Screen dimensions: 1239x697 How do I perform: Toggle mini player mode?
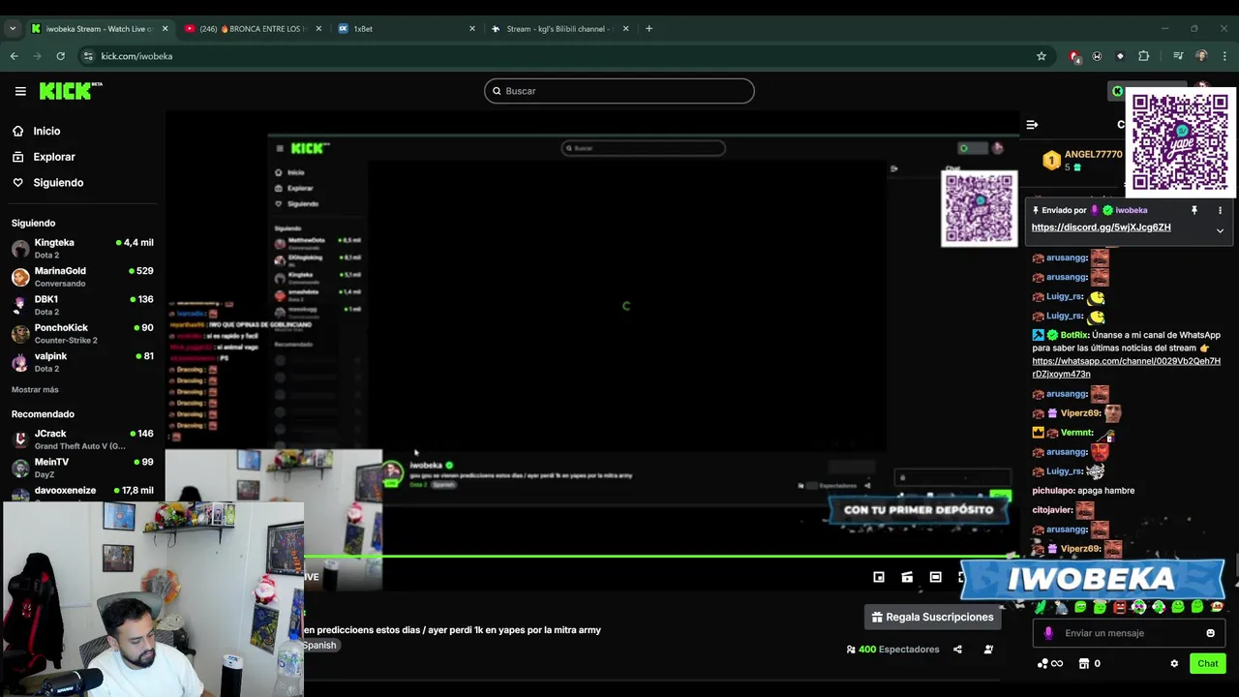879,577
